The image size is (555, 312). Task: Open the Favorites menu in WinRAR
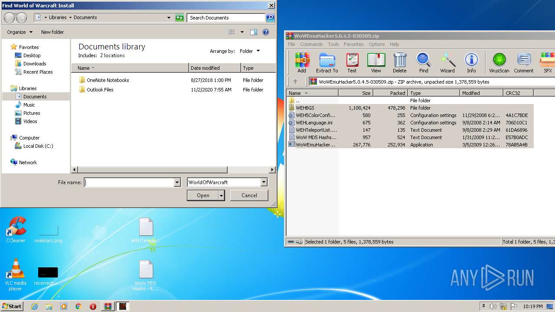[354, 44]
